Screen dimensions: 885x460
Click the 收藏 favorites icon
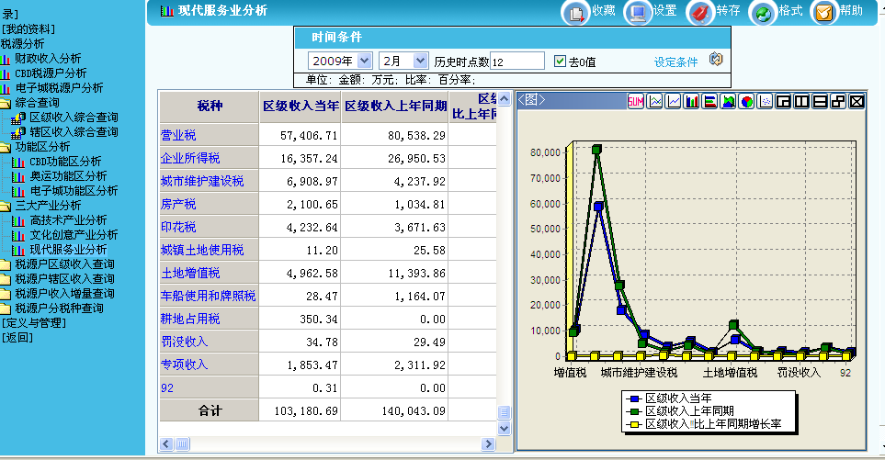[x=575, y=12]
